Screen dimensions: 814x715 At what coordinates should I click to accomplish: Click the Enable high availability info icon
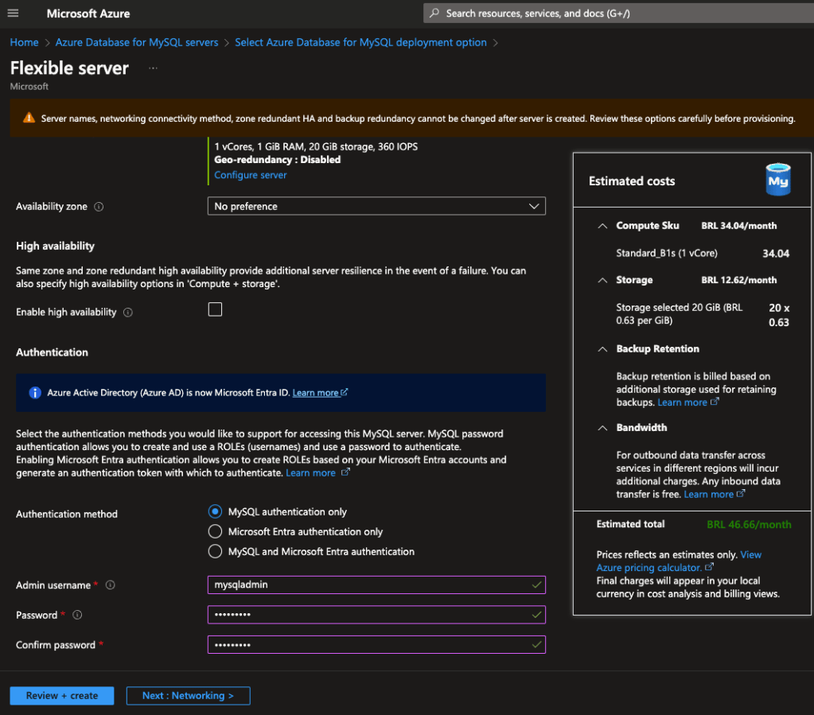click(128, 313)
